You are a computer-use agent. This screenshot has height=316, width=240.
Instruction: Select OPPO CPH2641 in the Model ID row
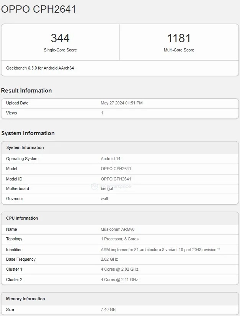pos(116,179)
